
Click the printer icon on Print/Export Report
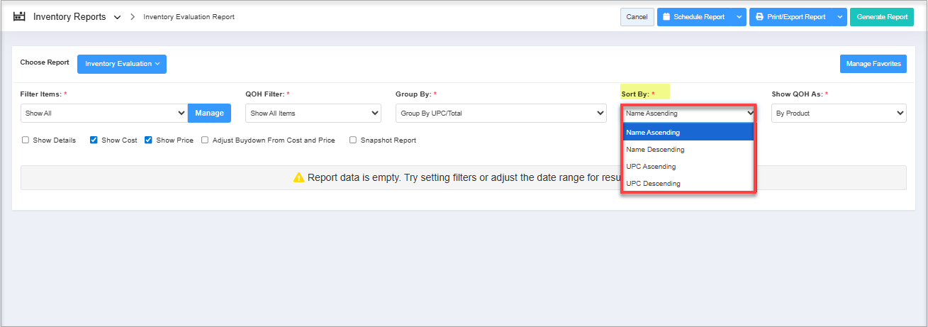(759, 17)
